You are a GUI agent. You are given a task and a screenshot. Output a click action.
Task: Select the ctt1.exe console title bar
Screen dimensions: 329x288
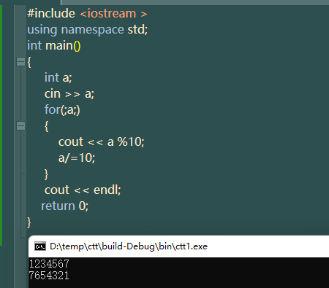click(x=178, y=246)
